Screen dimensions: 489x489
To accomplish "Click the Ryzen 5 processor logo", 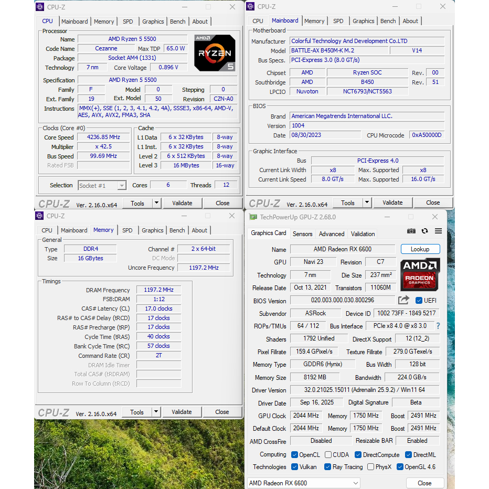I will tap(215, 52).
